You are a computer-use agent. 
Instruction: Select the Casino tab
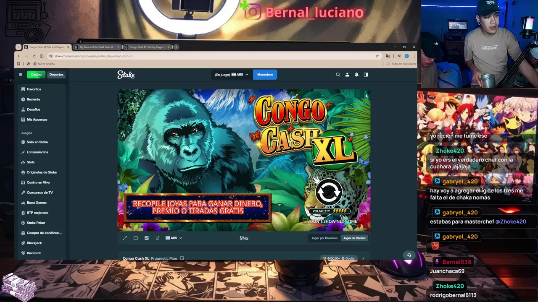coord(36,75)
